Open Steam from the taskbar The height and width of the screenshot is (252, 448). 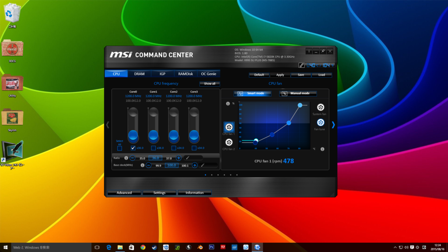[x=154, y=247]
